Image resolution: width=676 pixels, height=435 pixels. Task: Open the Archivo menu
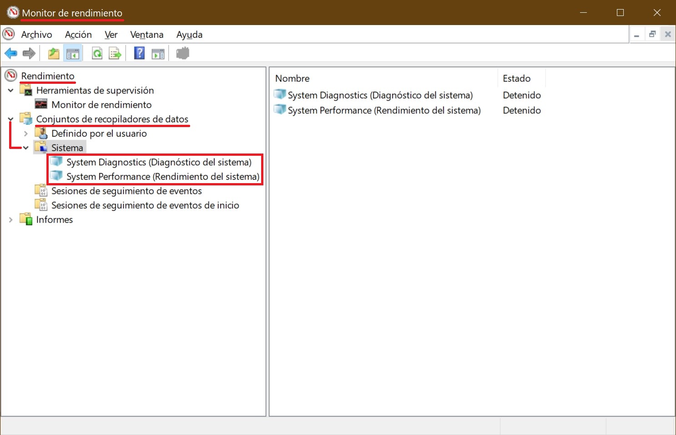click(x=36, y=35)
